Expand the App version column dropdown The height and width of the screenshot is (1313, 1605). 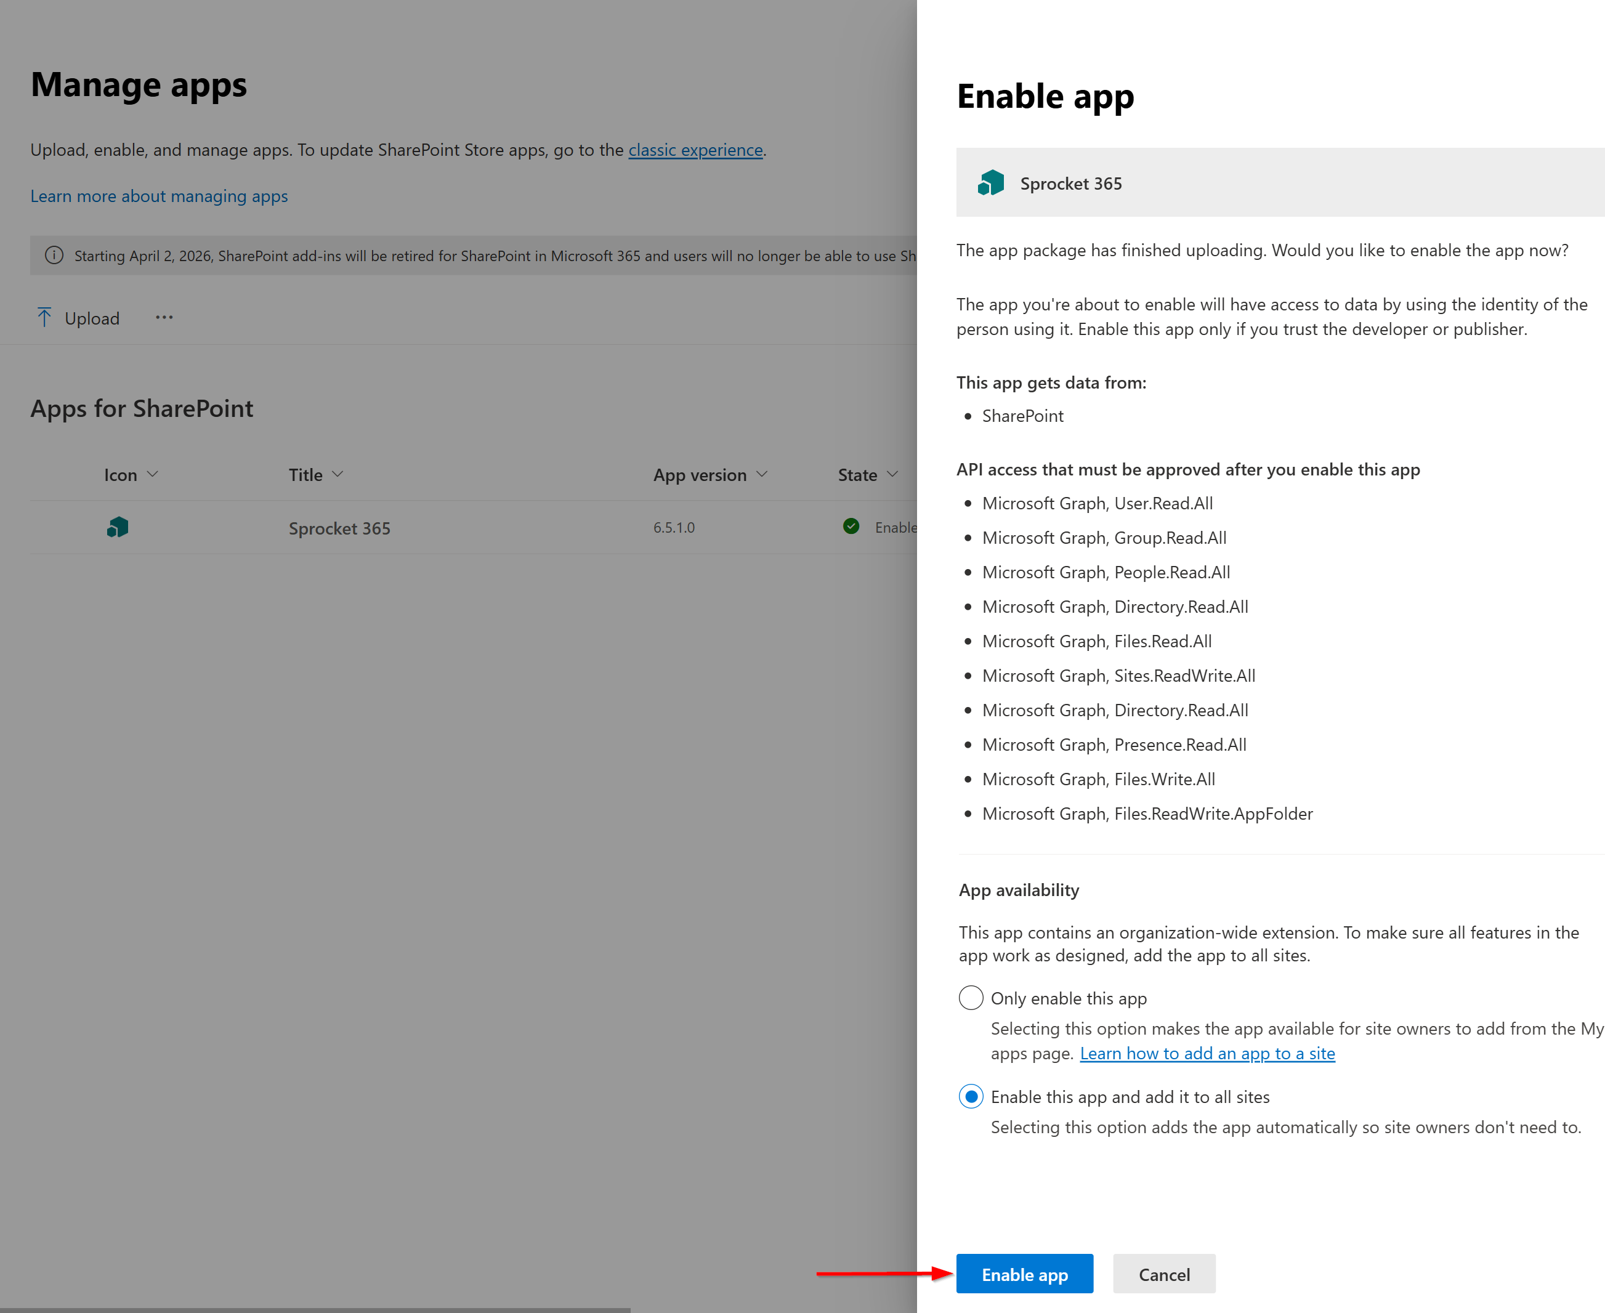(x=762, y=474)
